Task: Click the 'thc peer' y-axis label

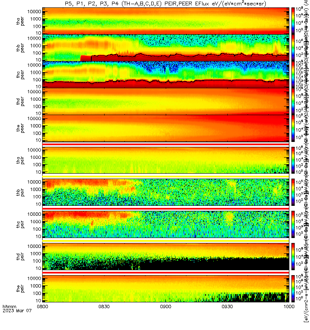Action: point(20,75)
